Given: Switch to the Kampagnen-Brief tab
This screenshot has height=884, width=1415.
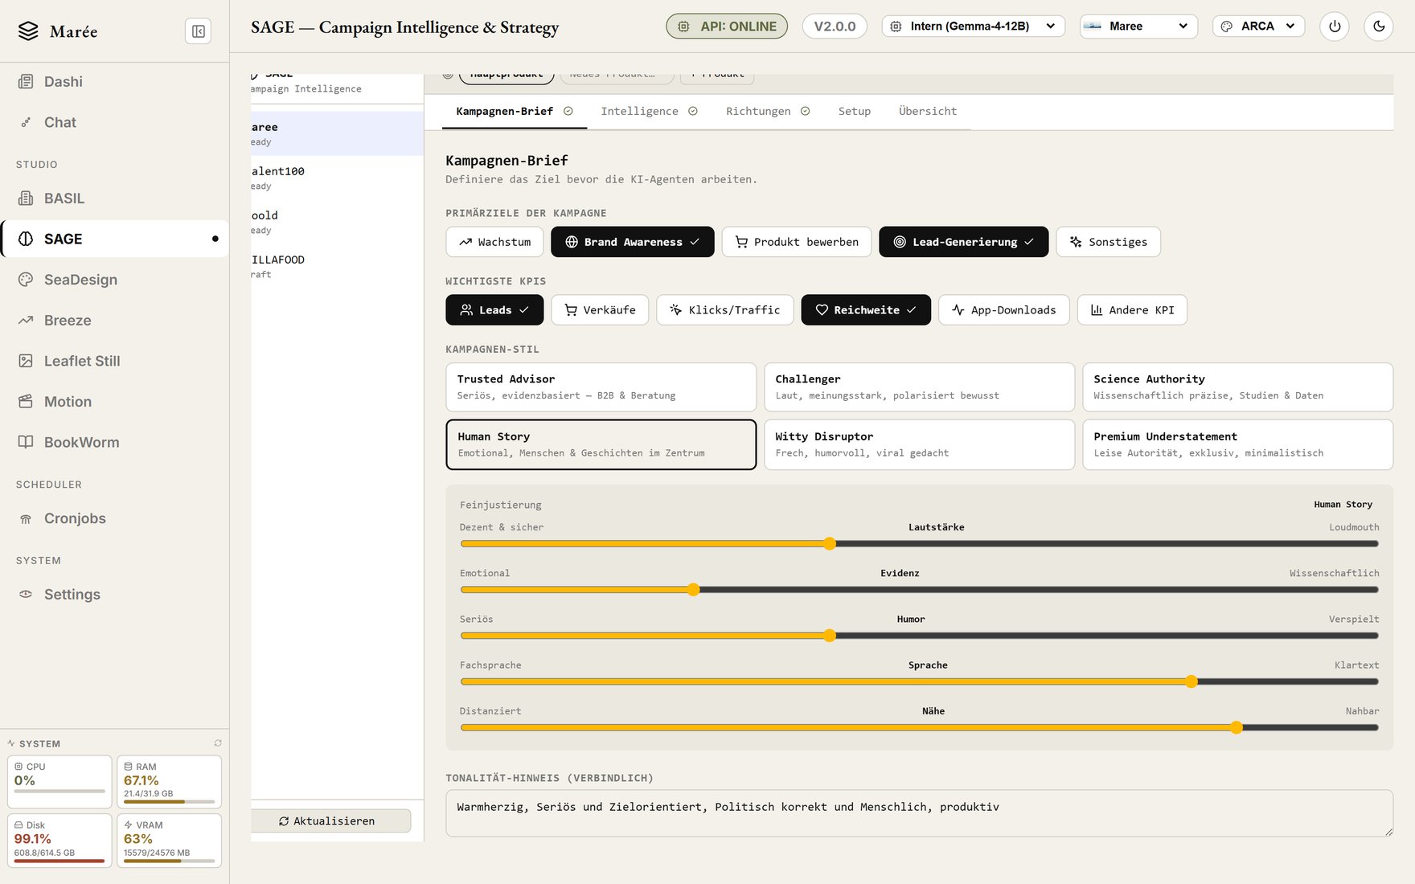Looking at the screenshot, I should click(515, 112).
